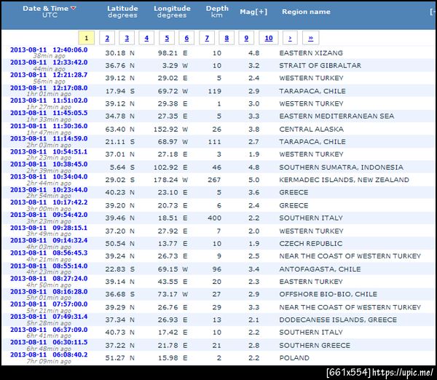Click the red sort arrow beside Date & Time
The image size is (437, 380).
[74, 8]
